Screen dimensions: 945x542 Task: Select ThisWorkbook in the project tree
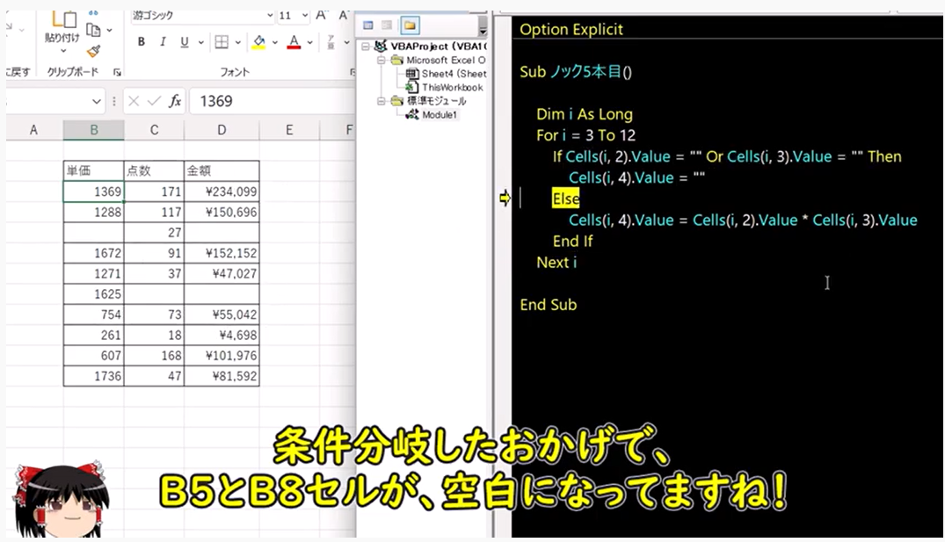pyautogui.click(x=452, y=87)
